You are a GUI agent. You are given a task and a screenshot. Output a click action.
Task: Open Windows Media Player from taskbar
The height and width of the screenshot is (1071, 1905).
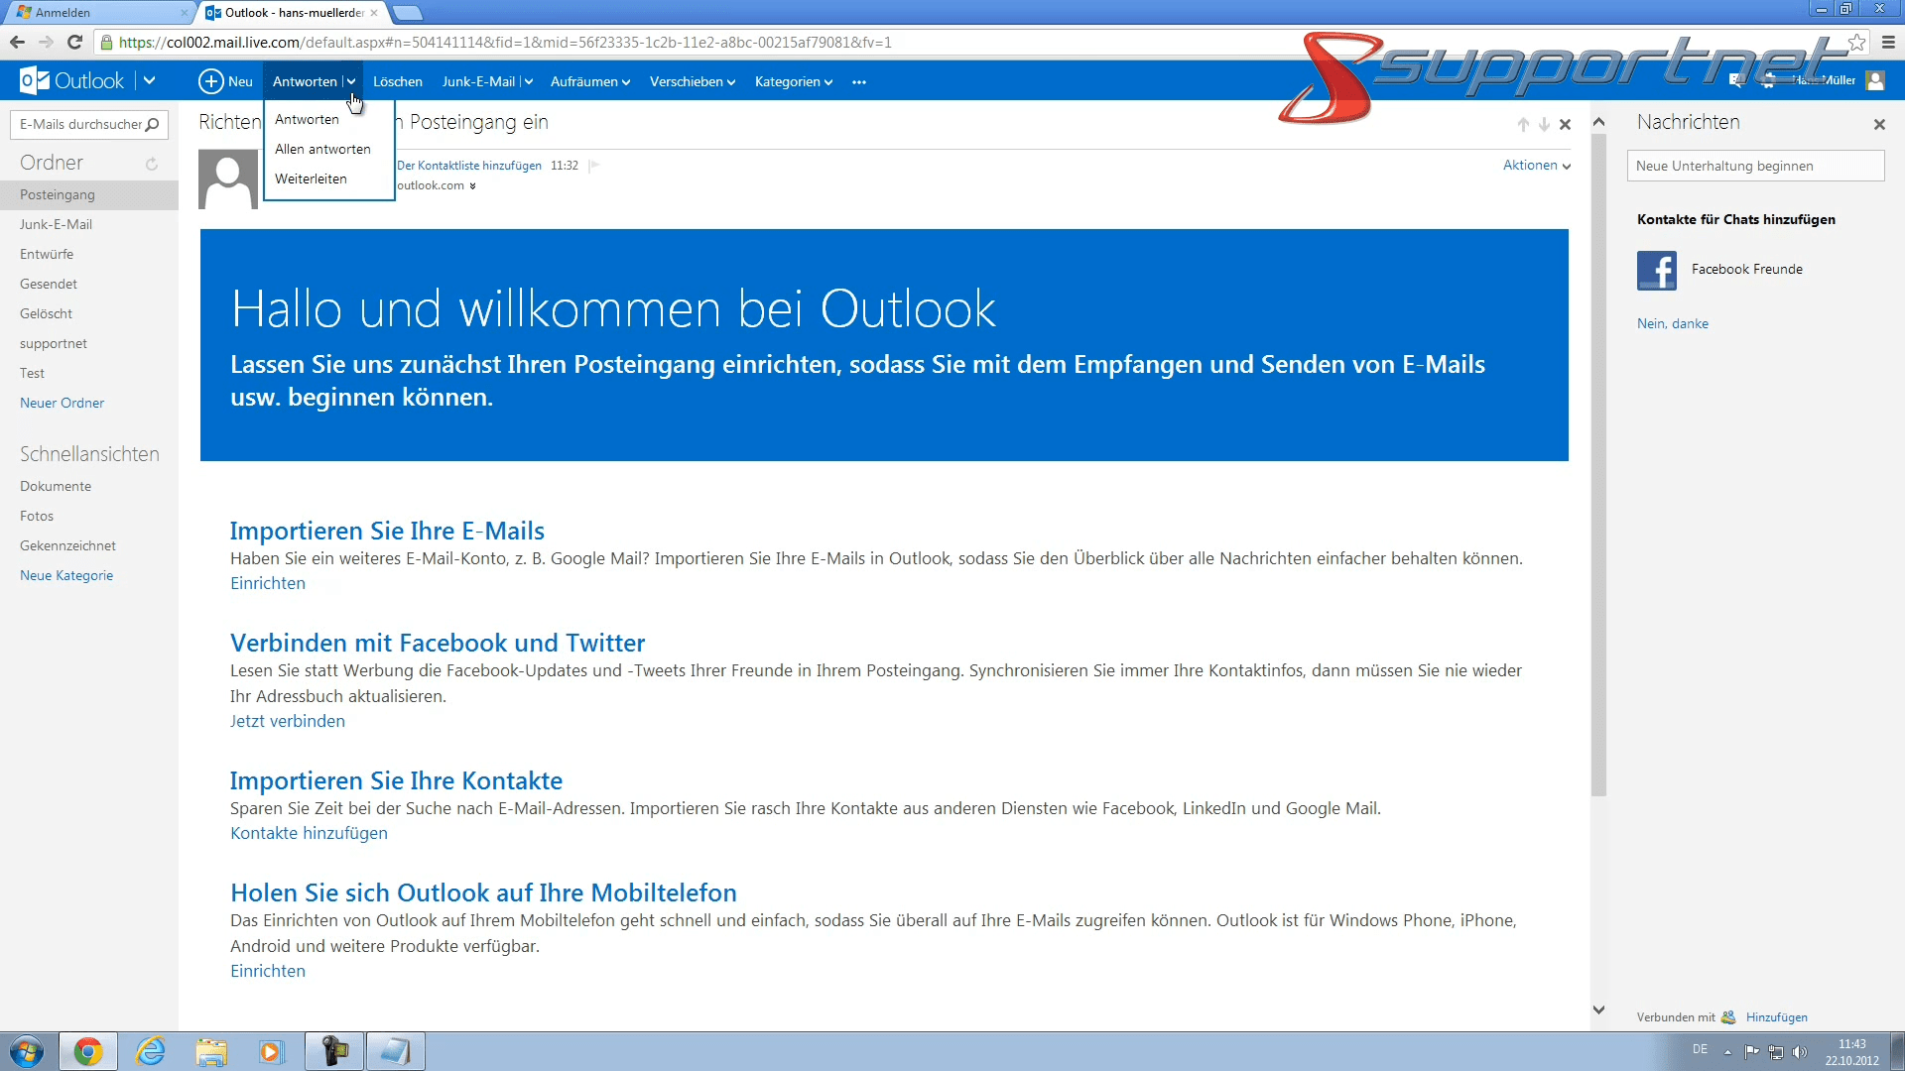point(271,1051)
